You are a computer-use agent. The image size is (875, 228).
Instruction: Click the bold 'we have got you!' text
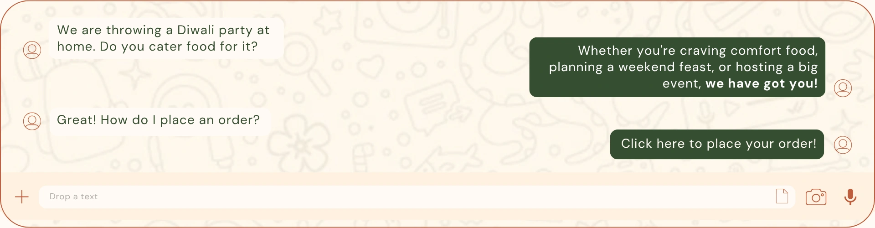click(x=762, y=83)
